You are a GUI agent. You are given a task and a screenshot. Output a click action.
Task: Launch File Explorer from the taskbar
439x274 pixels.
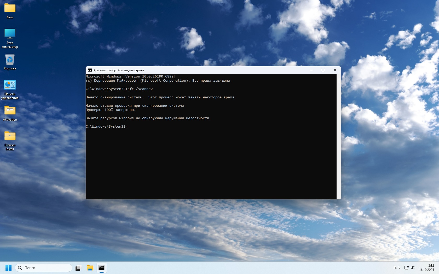coord(90,268)
